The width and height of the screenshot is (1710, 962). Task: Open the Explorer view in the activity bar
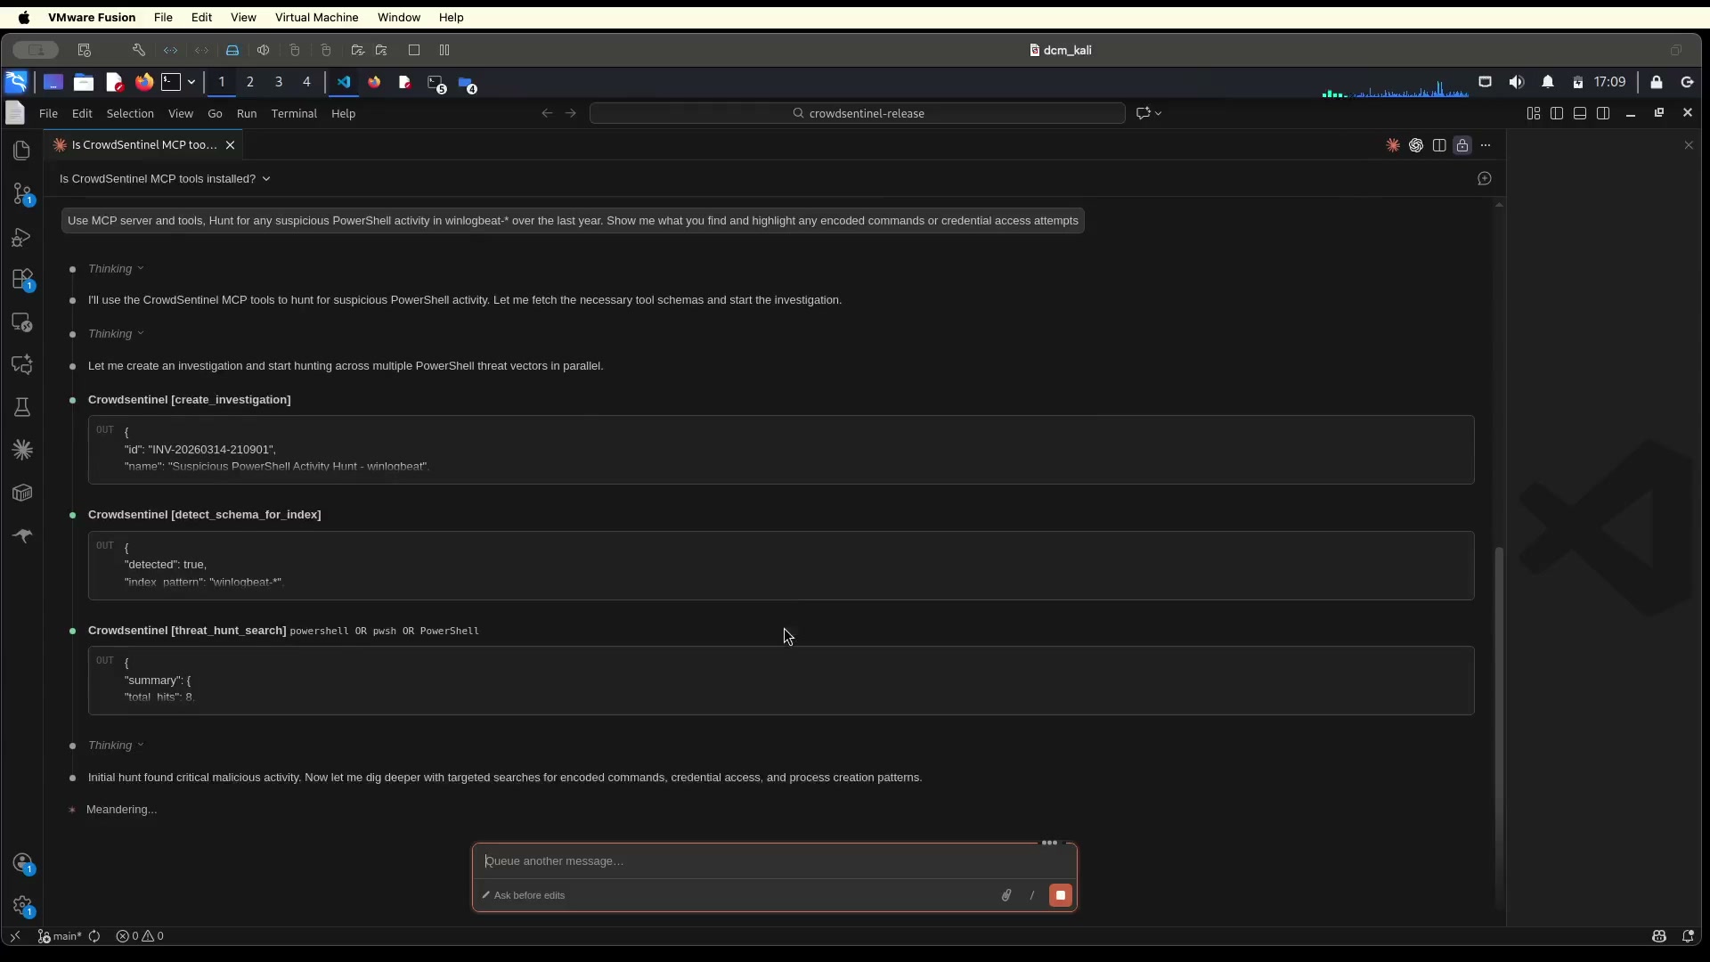(x=22, y=151)
